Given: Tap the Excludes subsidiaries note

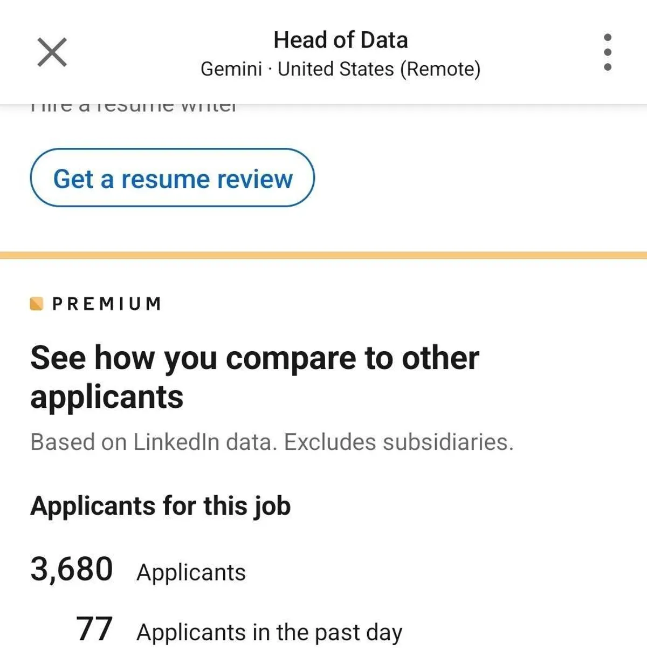Looking at the screenshot, I should coord(398,442).
